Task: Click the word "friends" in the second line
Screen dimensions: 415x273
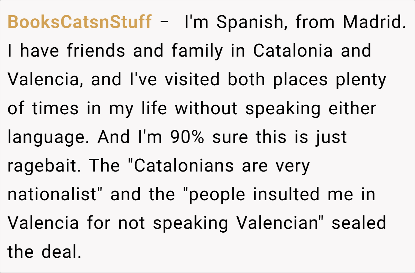Action: (x=96, y=51)
